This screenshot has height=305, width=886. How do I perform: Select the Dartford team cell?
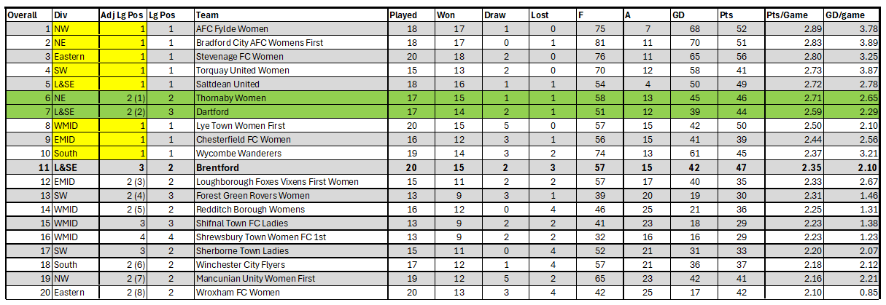click(x=291, y=112)
